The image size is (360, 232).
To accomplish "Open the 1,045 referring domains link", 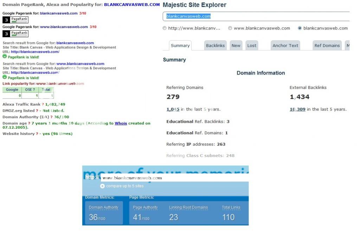I will (x=173, y=109).
